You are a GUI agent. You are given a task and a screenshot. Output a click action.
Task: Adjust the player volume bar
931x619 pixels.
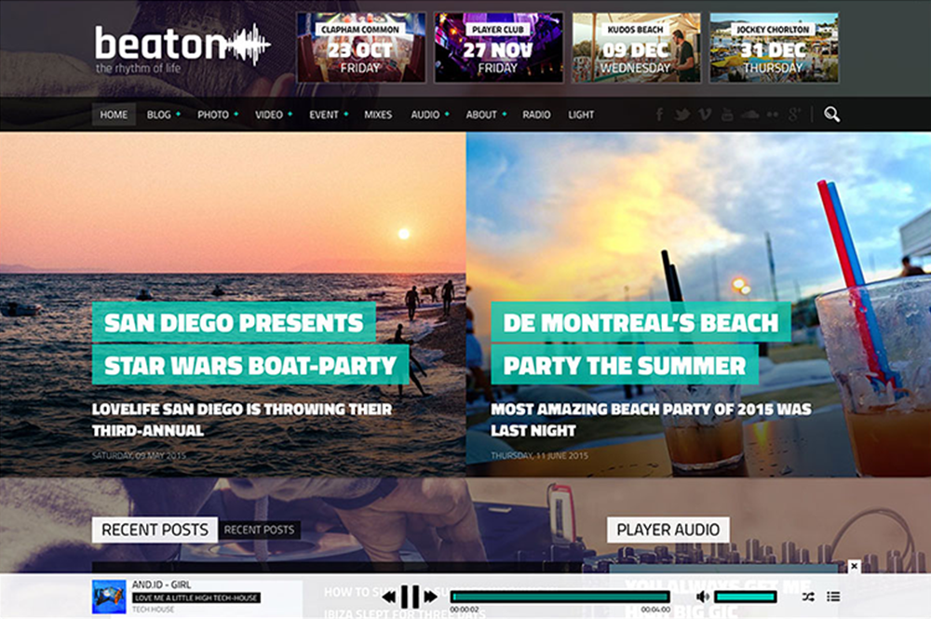(745, 597)
